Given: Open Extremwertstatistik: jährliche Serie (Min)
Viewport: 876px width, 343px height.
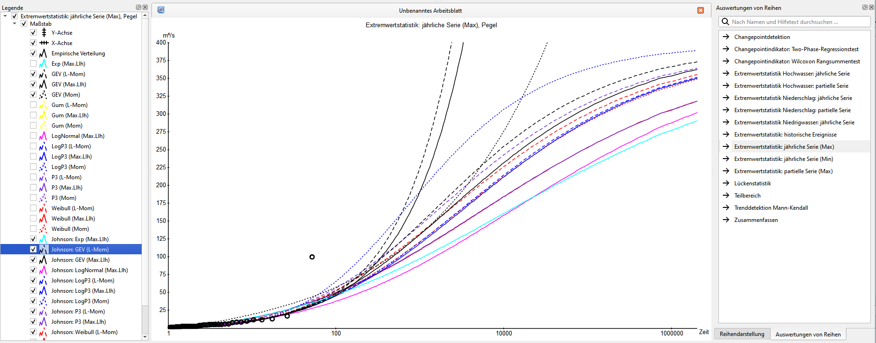Looking at the screenshot, I should pyautogui.click(x=784, y=159).
